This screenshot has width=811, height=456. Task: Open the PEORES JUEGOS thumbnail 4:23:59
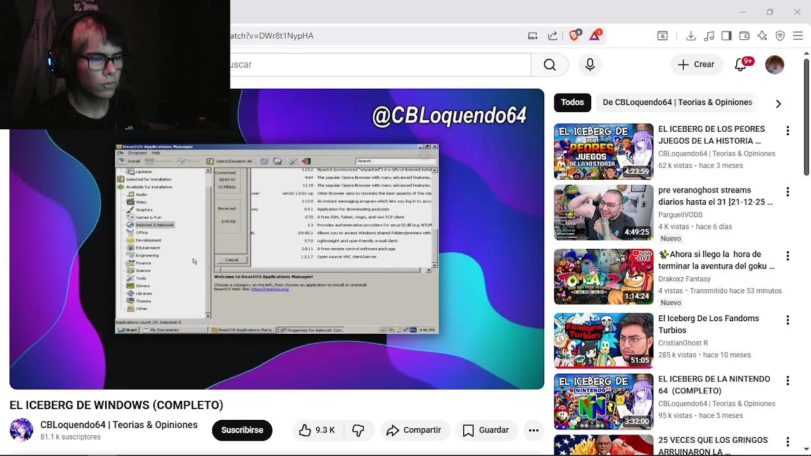[x=603, y=151]
